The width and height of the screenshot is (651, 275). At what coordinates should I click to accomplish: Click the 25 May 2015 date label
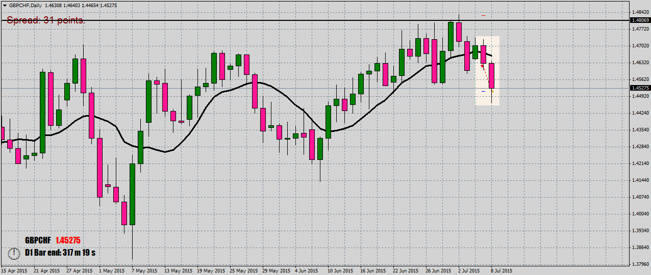(243, 271)
